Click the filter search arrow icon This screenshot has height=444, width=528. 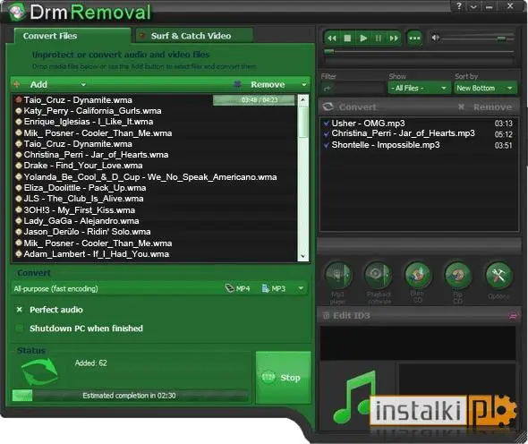pyautogui.click(x=327, y=89)
